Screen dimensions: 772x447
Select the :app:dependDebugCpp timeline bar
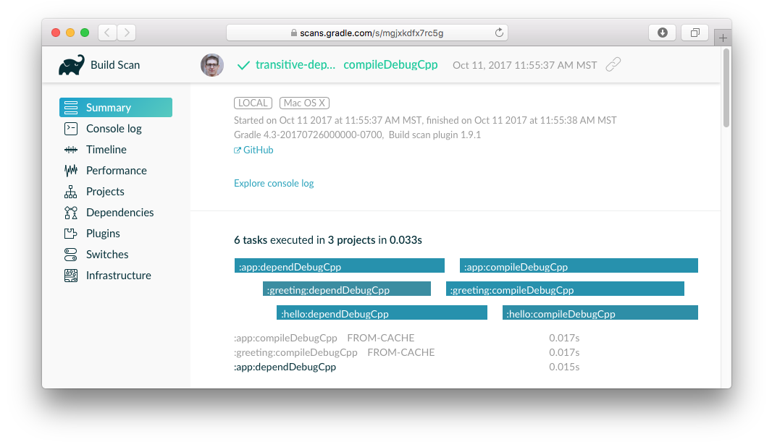coord(339,265)
